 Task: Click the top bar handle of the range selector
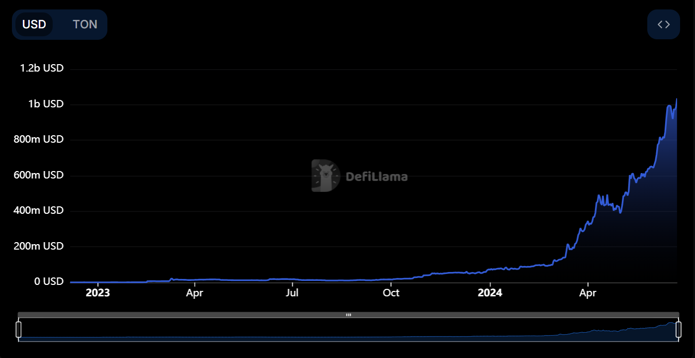[348, 315]
